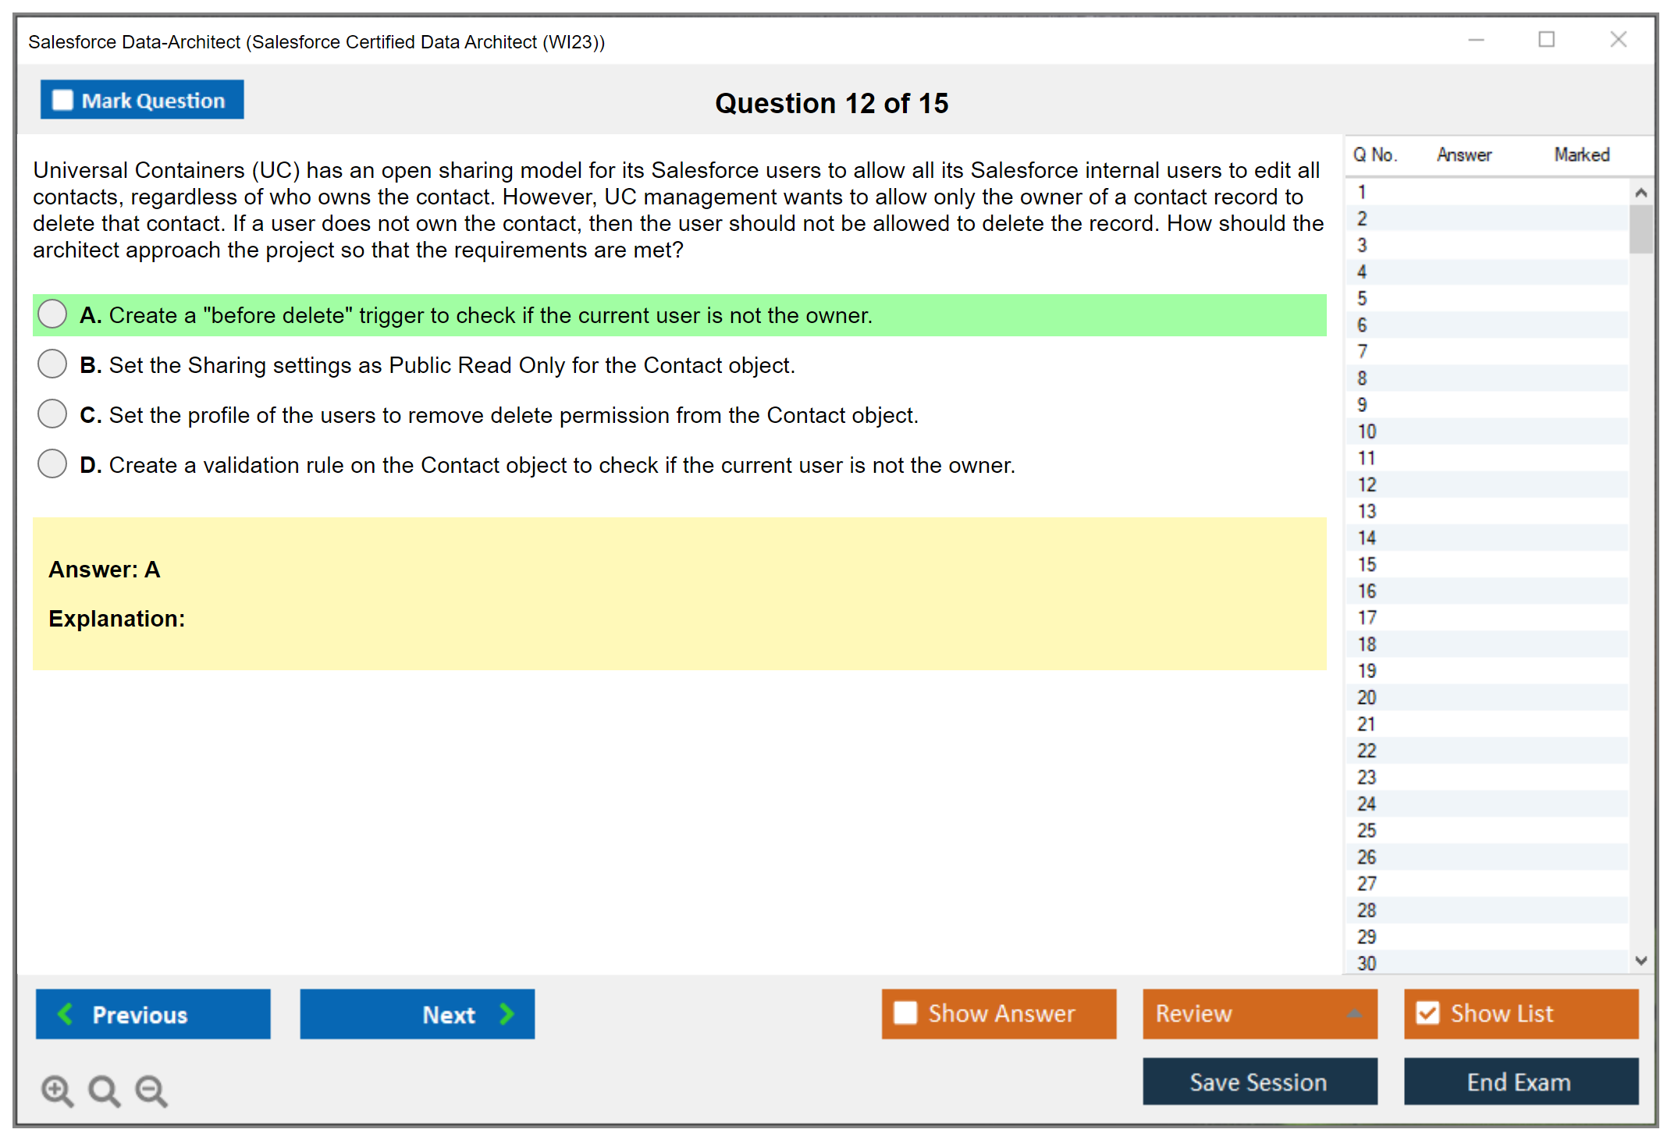Choose radio button for option D
Image resolution: width=1678 pixels, height=1147 pixels.
pyautogui.click(x=52, y=463)
